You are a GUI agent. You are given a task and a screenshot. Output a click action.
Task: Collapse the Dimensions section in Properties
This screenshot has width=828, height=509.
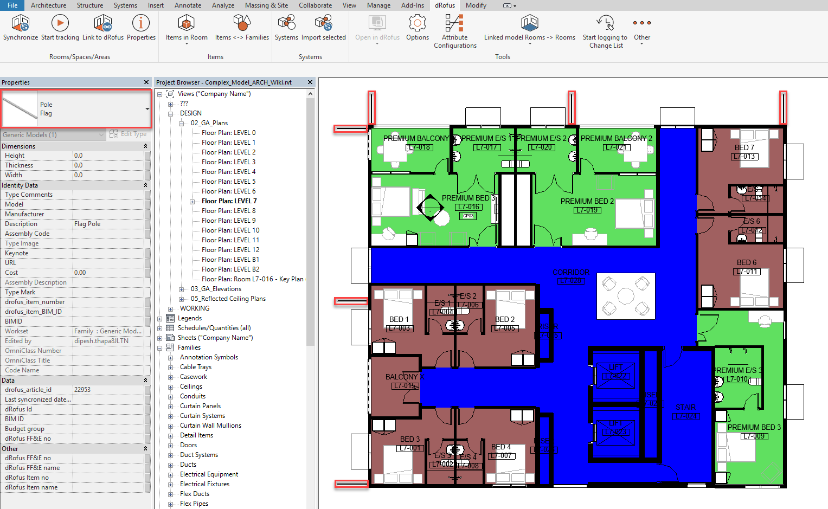(x=145, y=146)
